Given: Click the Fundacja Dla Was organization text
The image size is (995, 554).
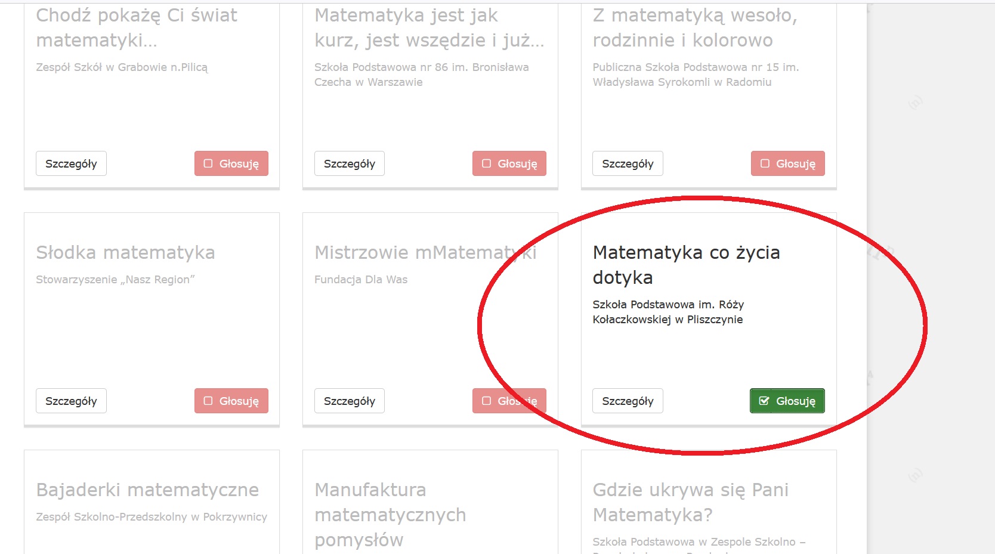Looking at the screenshot, I should coord(361,279).
